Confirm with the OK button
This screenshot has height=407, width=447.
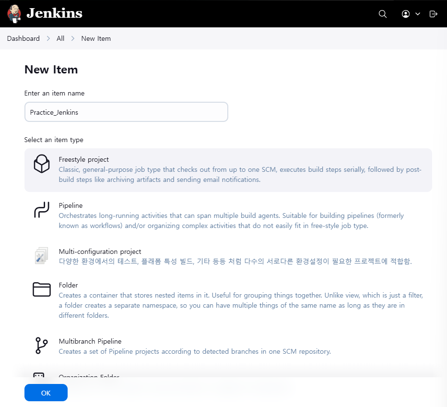pyautogui.click(x=46, y=393)
